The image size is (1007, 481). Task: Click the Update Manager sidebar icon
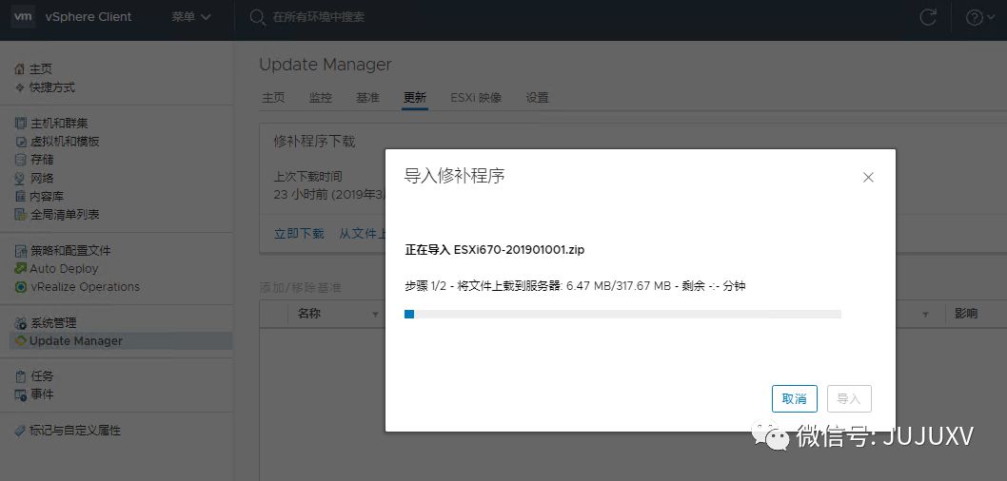(21, 341)
